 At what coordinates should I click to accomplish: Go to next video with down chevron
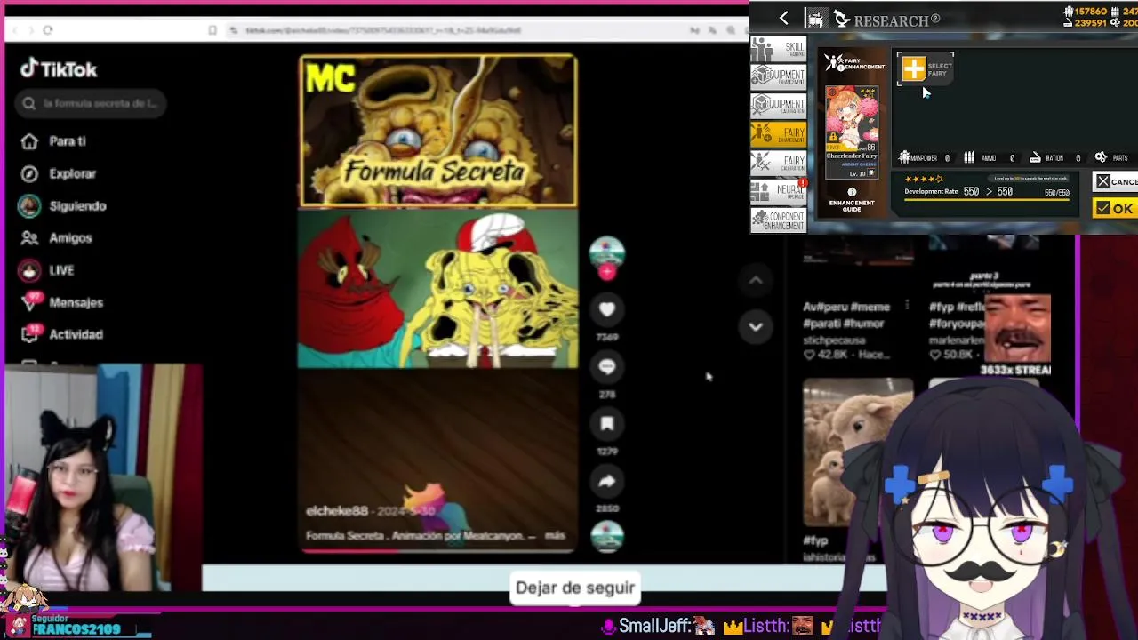756,326
